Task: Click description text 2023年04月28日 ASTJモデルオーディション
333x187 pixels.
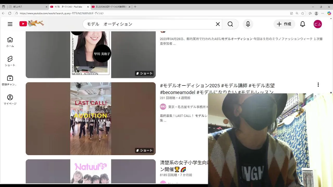Action: click(241, 41)
